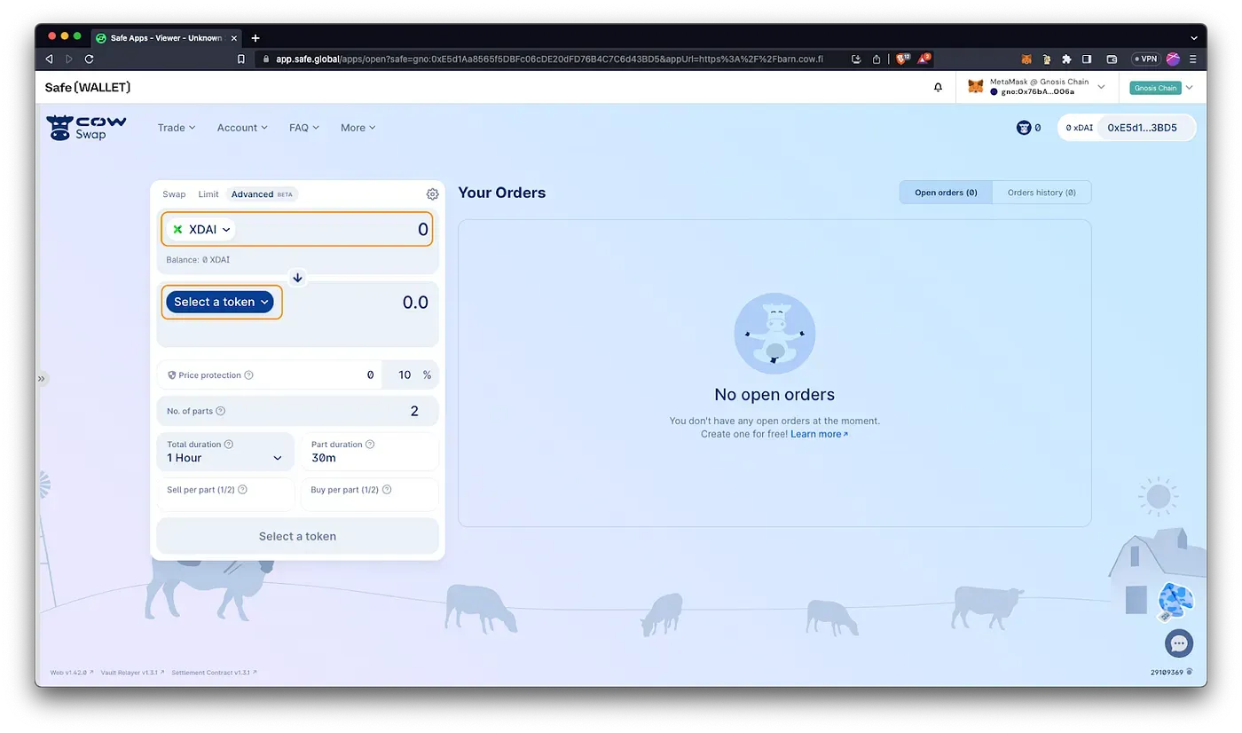Click the CoW Swap logo

(x=87, y=128)
